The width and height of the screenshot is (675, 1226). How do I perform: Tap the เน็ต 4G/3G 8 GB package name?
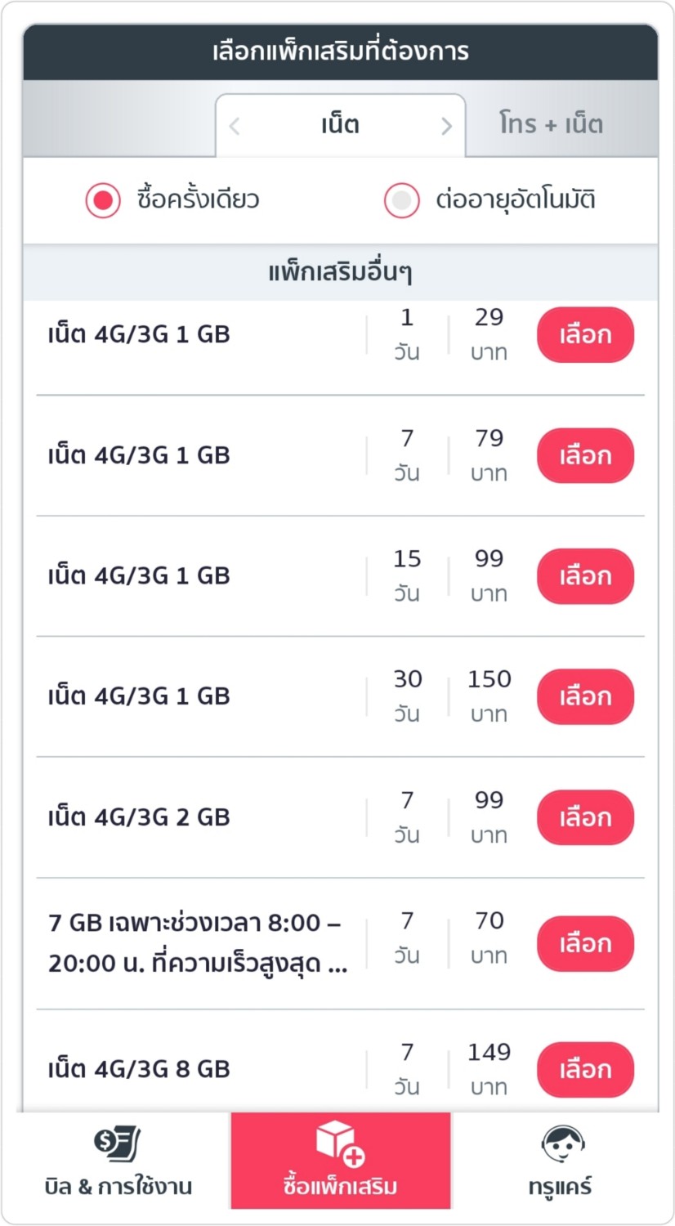(139, 1069)
